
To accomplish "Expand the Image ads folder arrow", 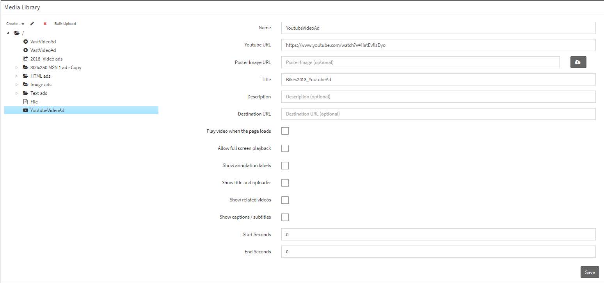I will [16, 85].
